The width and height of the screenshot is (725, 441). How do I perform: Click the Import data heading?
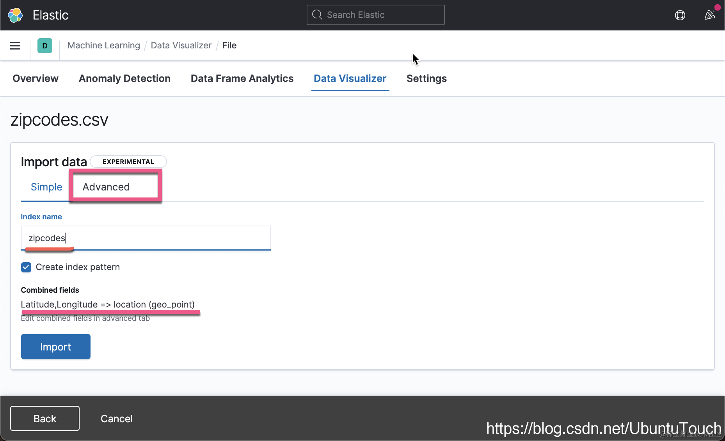coord(54,162)
